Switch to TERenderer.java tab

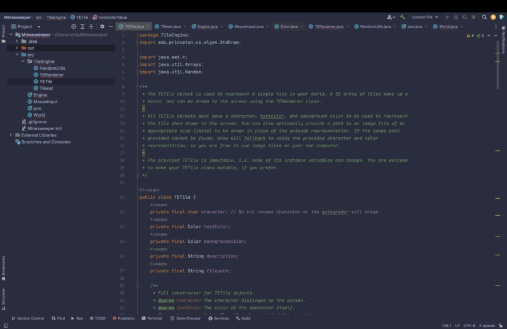328,26
